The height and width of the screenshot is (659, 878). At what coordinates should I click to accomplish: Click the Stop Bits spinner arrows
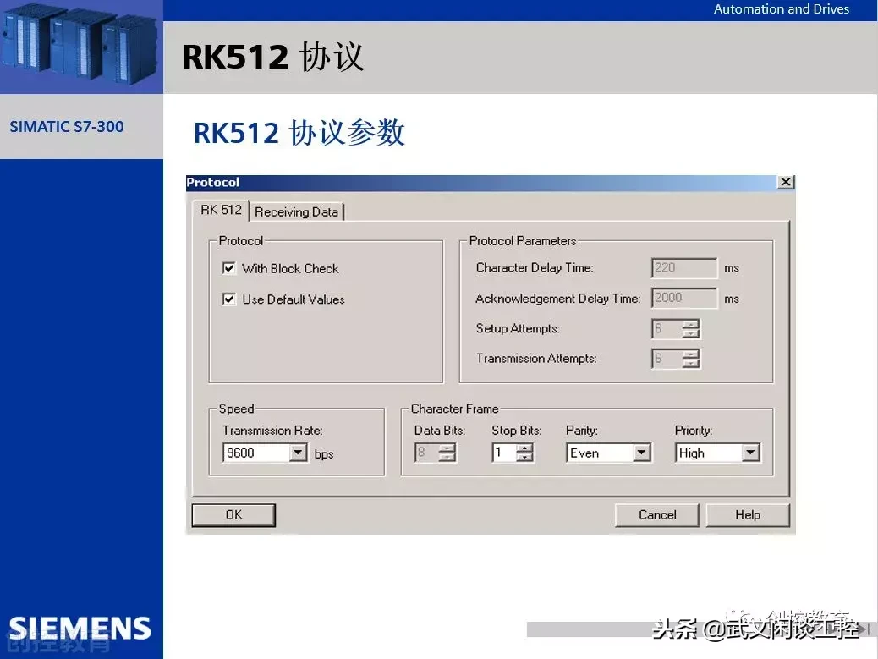tap(525, 453)
